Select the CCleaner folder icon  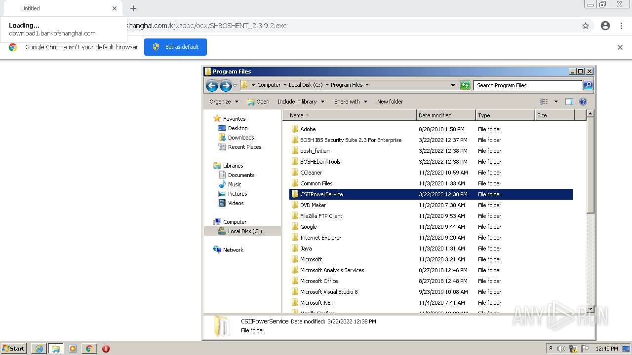[x=295, y=173]
